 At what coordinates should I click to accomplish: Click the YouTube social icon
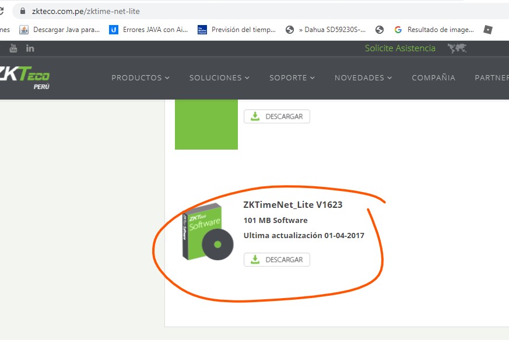click(13, 48)
